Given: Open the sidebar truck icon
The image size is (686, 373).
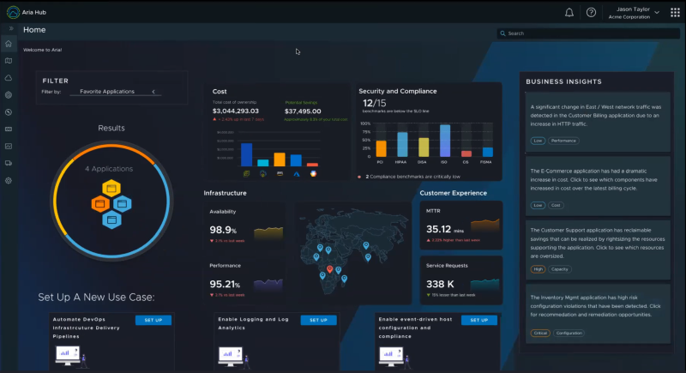Looking at the screenshot, I should (9, 163).
